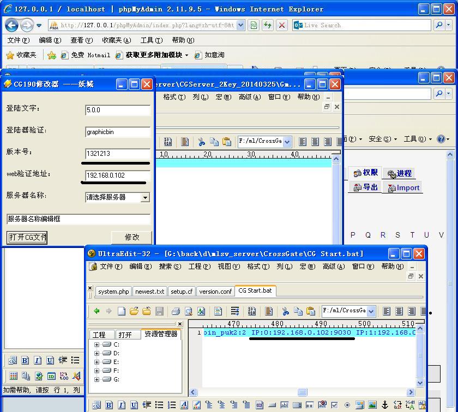Expand the F: drive in explorer tree
Viewport: 458px width, 412px height.
click(x=97, y=371)
